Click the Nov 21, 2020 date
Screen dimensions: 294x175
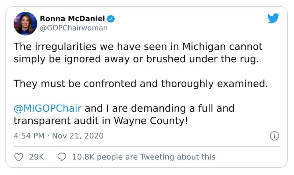click(79, 136)
